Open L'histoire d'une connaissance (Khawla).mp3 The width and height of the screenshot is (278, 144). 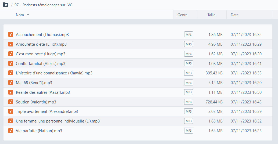point(54,73)
